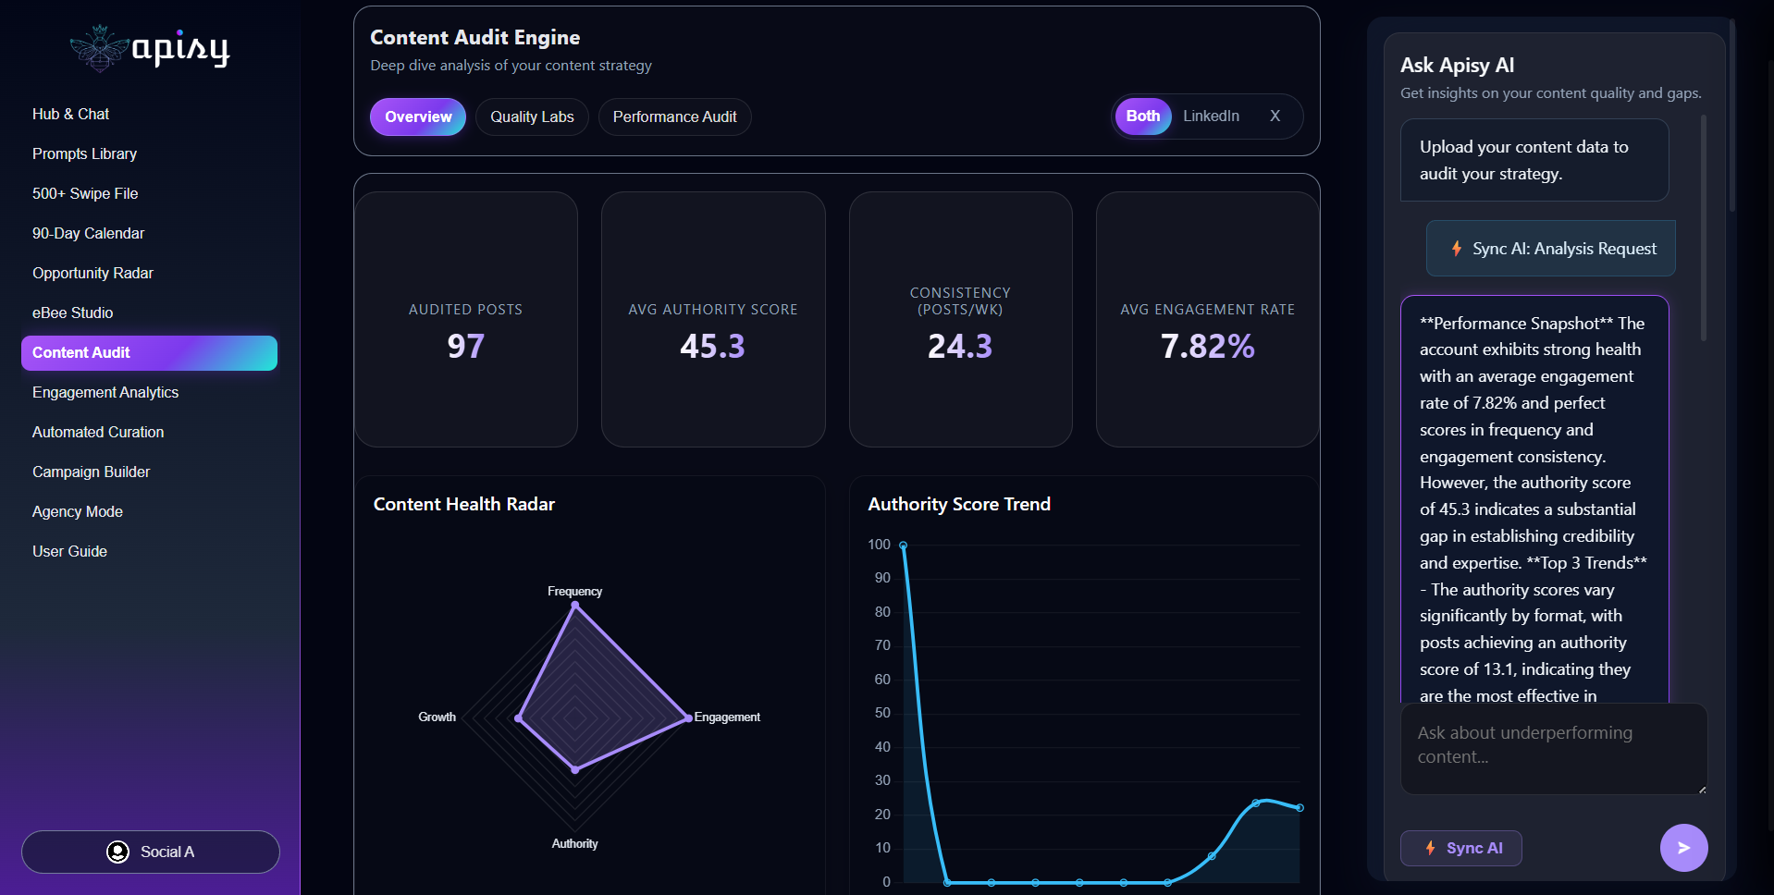Click the last data point on Authority Score Trend
This screenshot has height=895, width=1774.
point(1300,808)
